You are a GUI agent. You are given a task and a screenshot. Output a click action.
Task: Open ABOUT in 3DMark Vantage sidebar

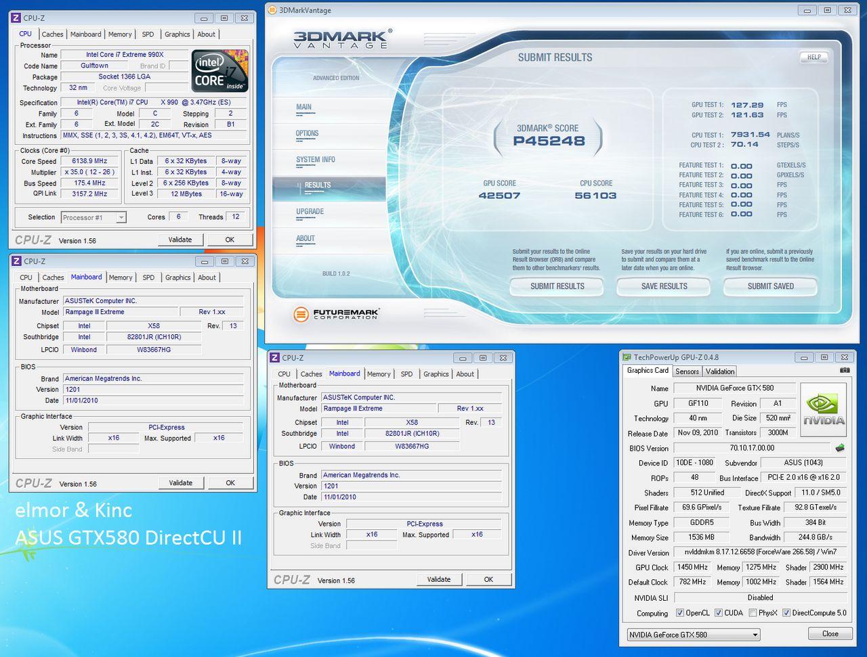pos(305,238)
